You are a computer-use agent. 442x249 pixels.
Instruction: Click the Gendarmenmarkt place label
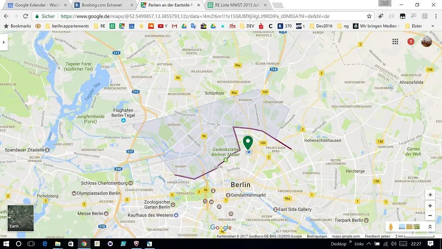click(248, 195)
